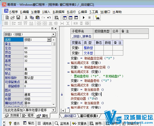Click the redo arrow icon
Viewport: 154px width, 126px height.
tap(43, 18)
